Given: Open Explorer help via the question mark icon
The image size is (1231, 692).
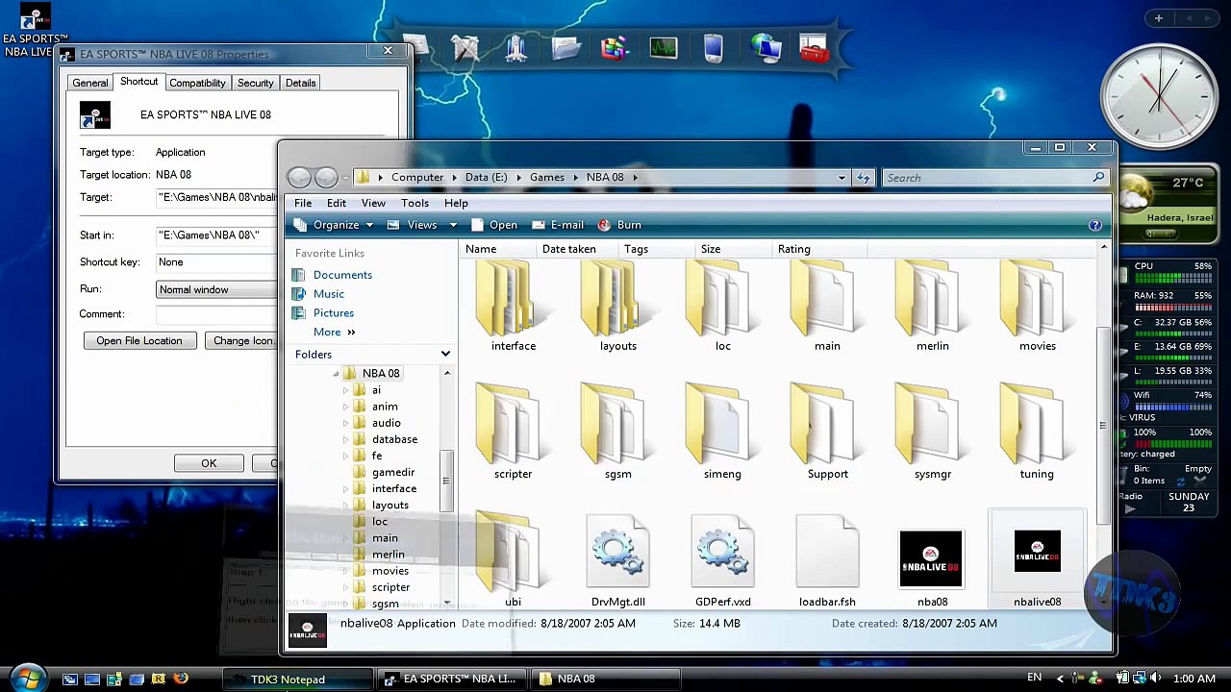Looking at the screenshot, I should [1094, 225].
